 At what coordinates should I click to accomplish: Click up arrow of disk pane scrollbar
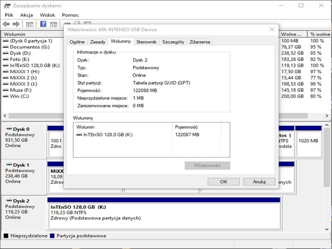(327, 125)
